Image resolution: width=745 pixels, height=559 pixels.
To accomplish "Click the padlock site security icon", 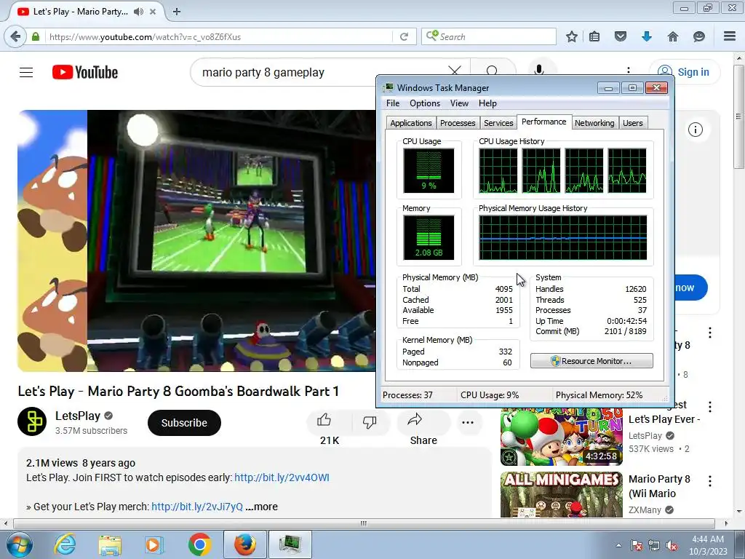I will coord(36,36).
